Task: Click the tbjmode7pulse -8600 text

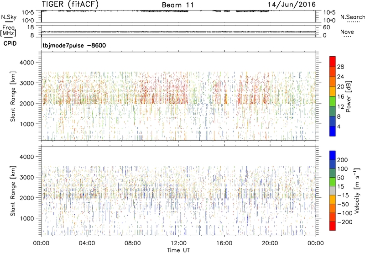Action: (74, 45)
